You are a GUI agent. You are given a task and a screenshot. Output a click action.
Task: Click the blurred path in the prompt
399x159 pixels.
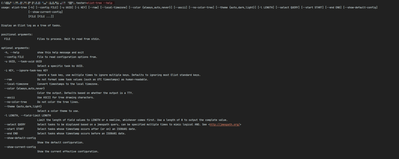(x=40, y=3)
